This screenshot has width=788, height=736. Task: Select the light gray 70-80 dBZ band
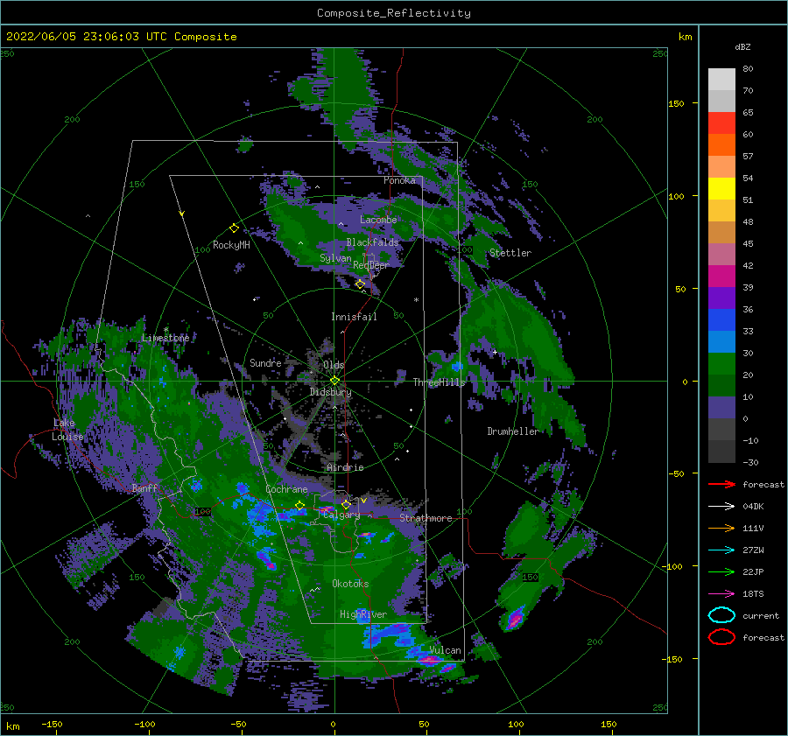click(x=721, y=80)
